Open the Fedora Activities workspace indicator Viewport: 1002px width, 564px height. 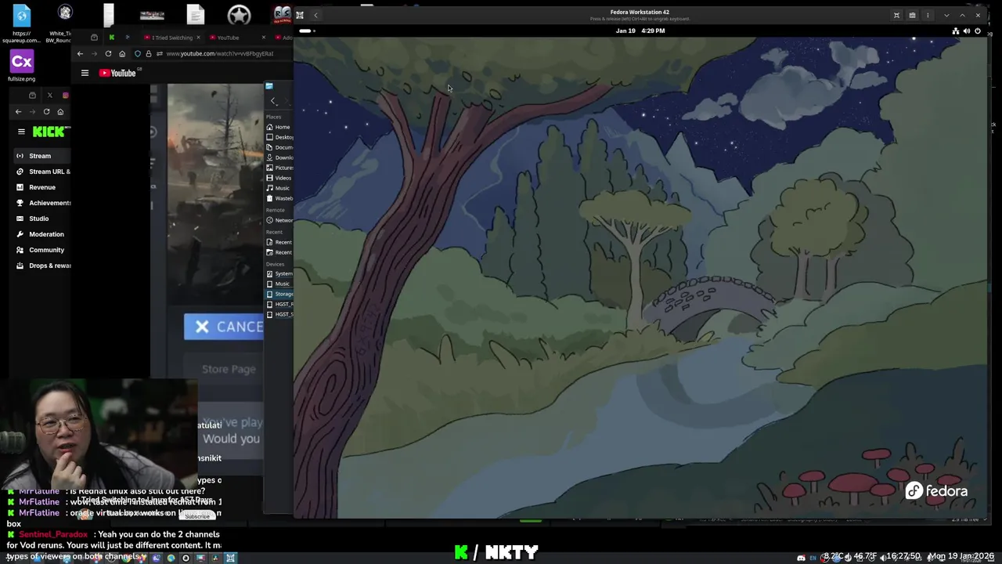coord(305,31)
